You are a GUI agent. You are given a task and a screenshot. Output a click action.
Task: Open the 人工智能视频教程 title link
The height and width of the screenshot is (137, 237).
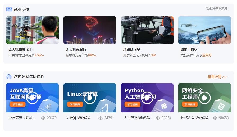(x=137, y=118)
